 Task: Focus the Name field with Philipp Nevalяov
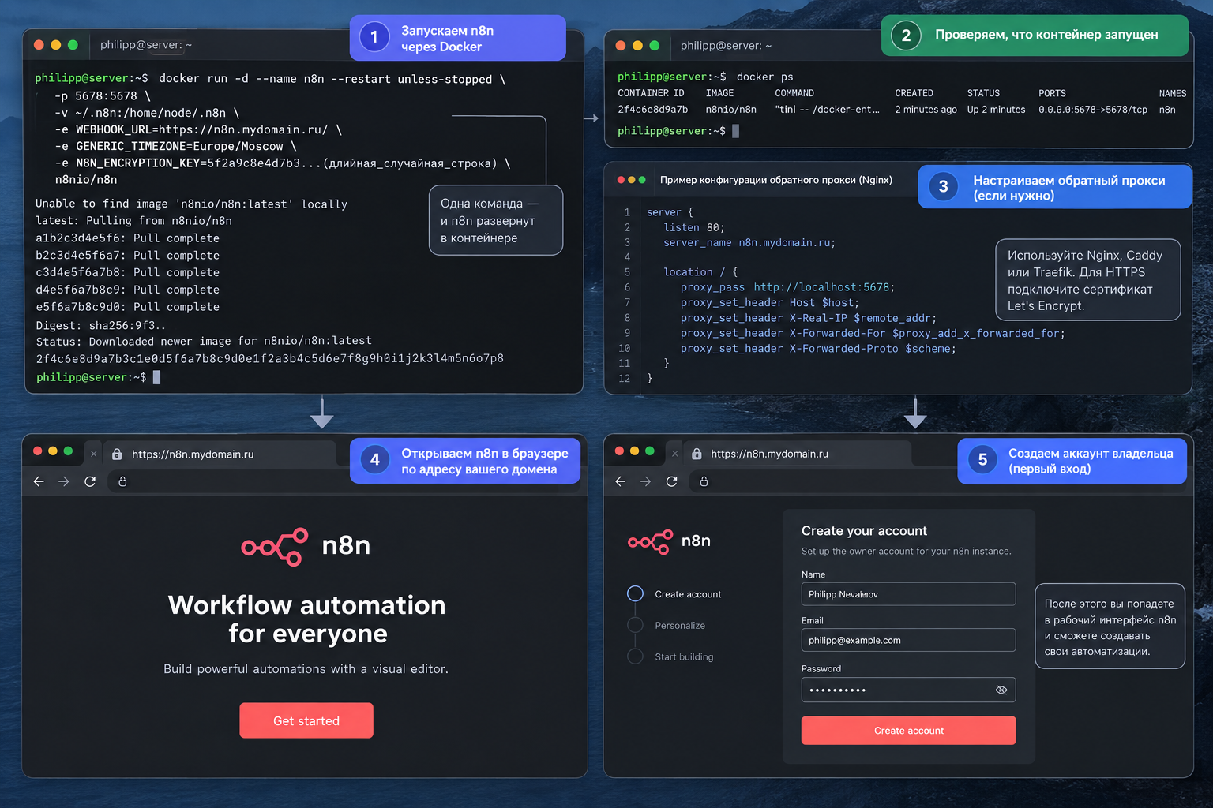908,594
